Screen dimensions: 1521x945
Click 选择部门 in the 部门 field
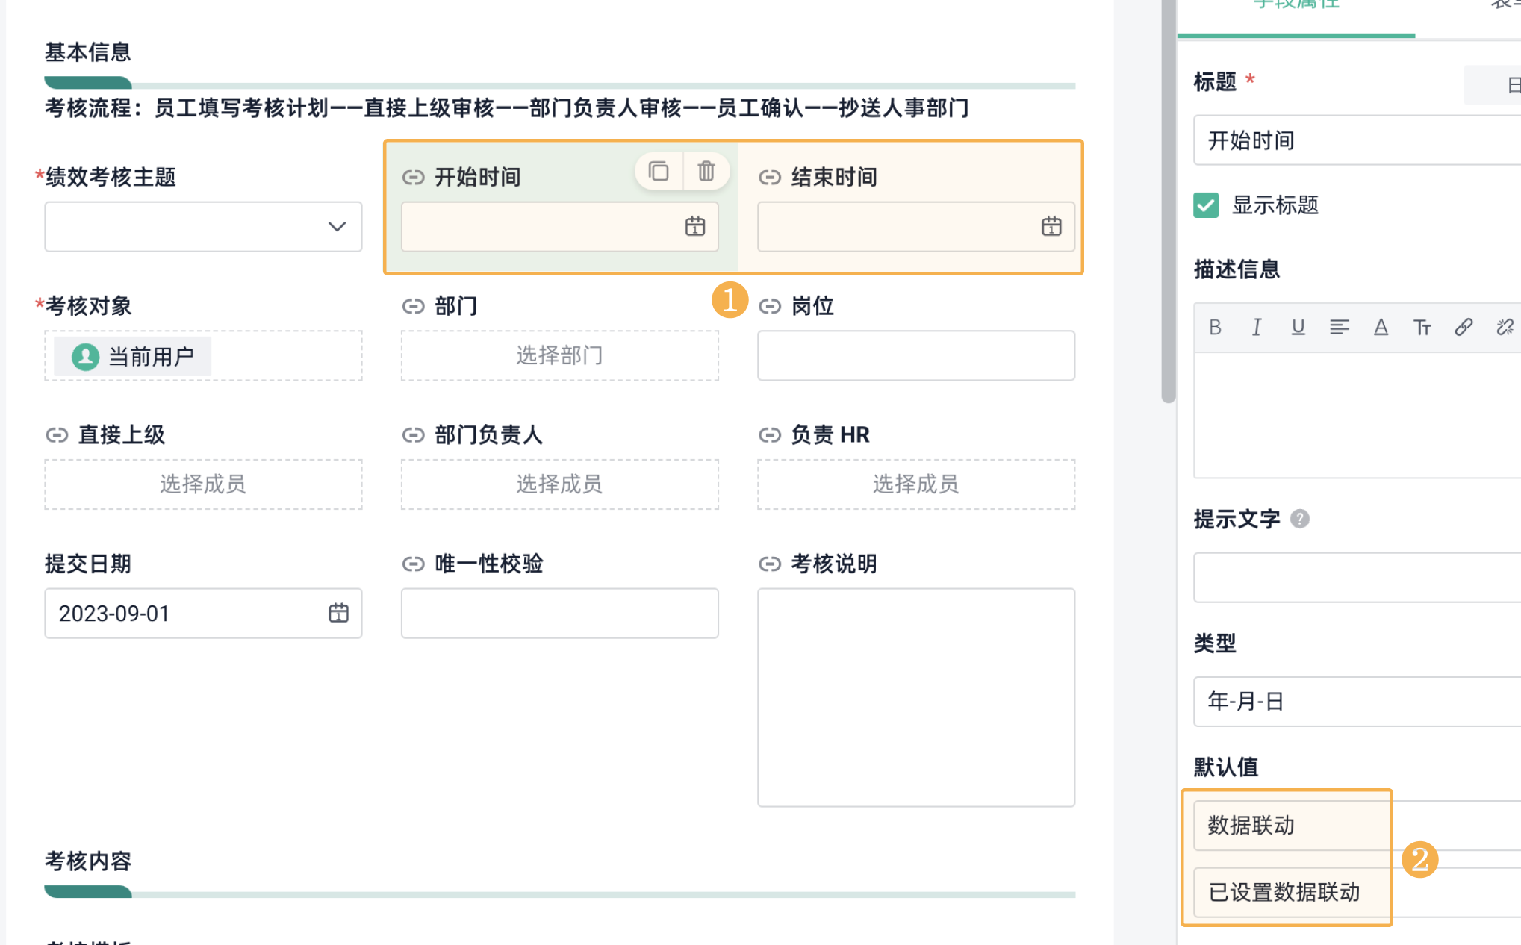[559, 355]
